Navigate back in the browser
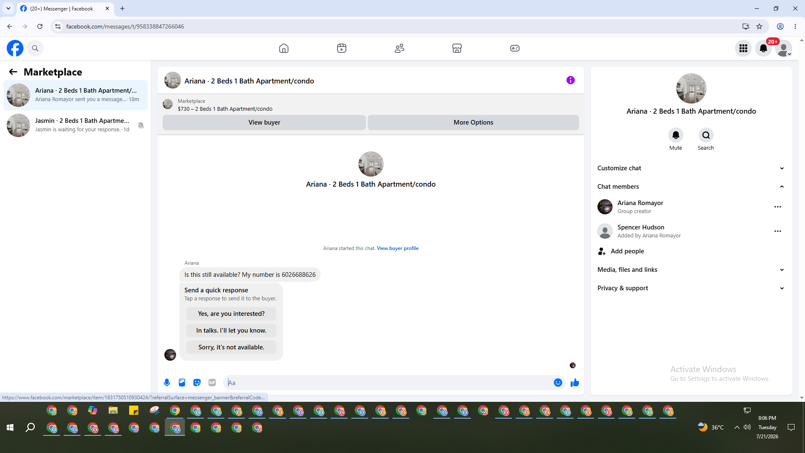805x453 pixels. (x=10, y=26)
